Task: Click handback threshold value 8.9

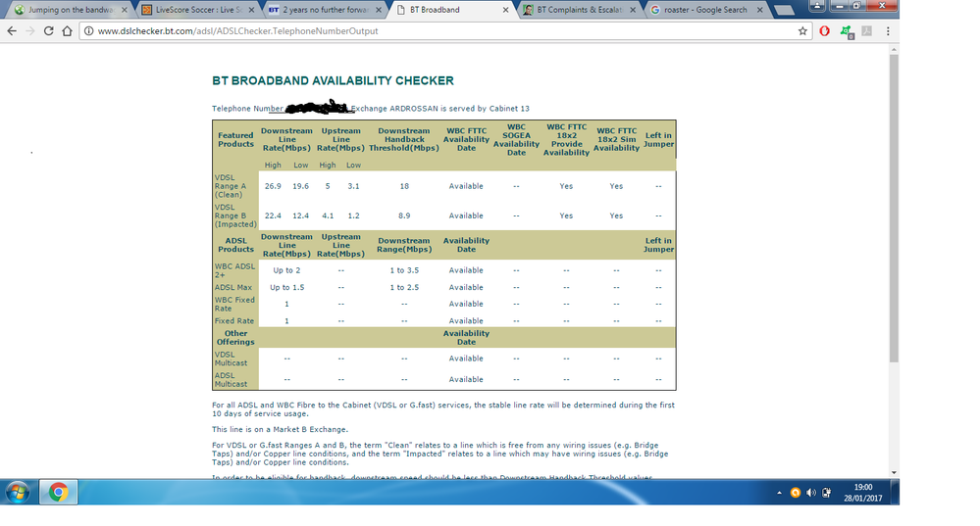Action: coord(404,215)
